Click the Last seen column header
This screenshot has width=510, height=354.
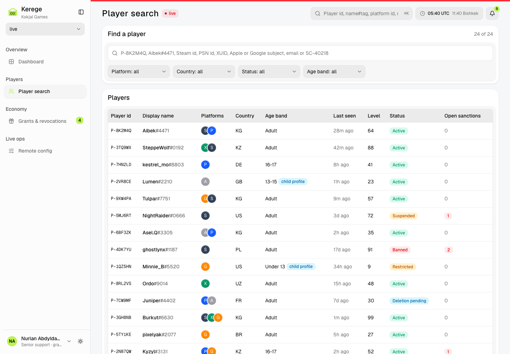tap(344, 116)
